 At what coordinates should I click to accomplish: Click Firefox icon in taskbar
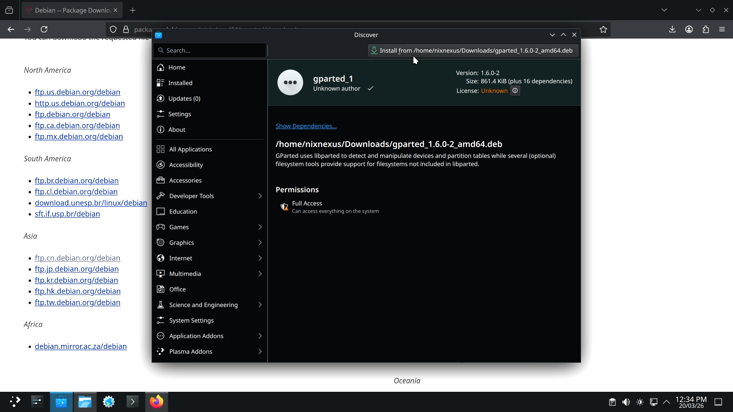157,402
